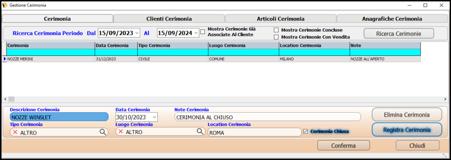This screenshot has width=451, height=160.
Task: Open the Articoli Cerimonia tab
Action: (x=281, y=19)
